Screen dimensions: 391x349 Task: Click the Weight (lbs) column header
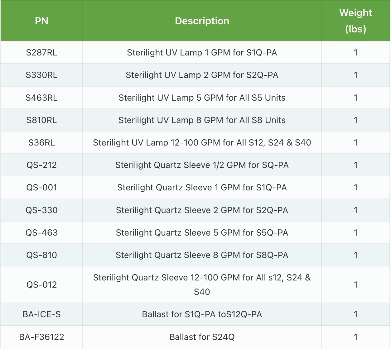coord(355,21)
